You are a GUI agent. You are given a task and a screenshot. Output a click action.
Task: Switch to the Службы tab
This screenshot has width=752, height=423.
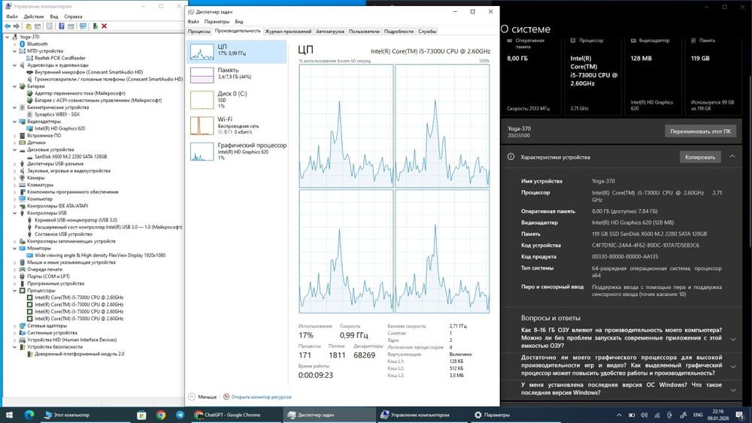tap(427, 31)
